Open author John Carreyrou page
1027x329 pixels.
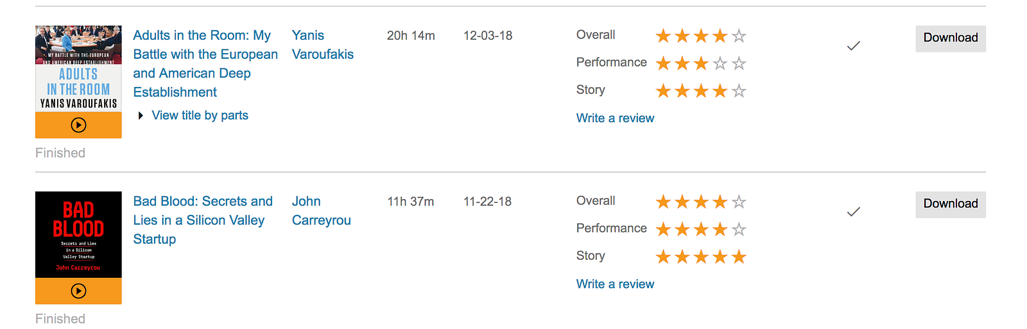(x=322, y=211)
